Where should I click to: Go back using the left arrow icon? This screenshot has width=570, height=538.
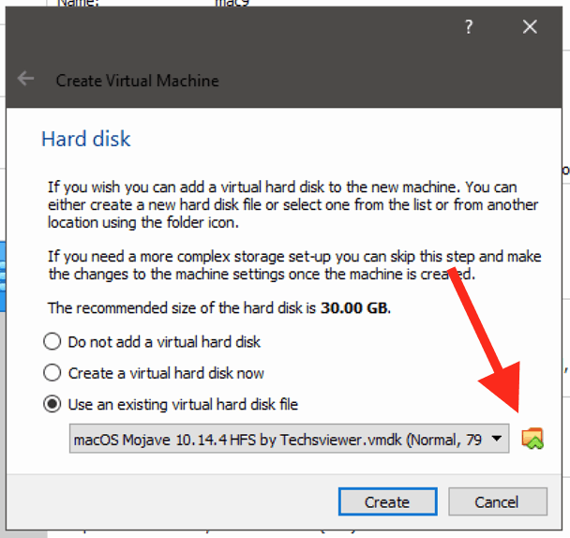[26, 80]
